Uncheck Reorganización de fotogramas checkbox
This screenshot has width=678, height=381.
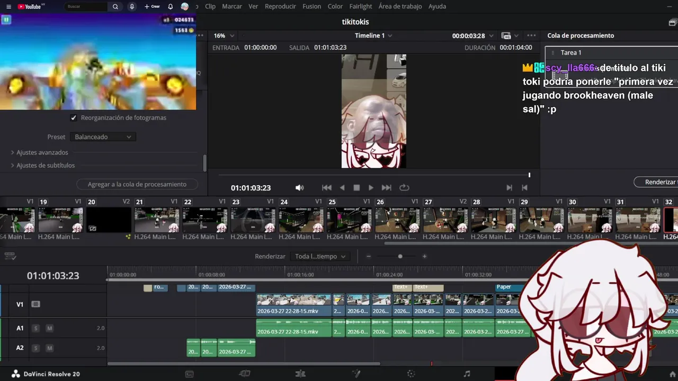(74, 117)
